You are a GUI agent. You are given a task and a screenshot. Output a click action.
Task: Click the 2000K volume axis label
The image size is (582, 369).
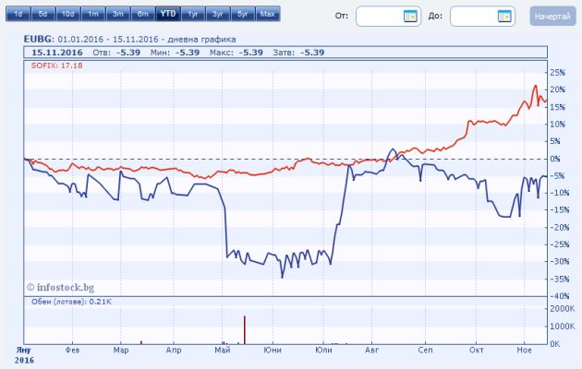pyautogui.click(x=562, y=309)
